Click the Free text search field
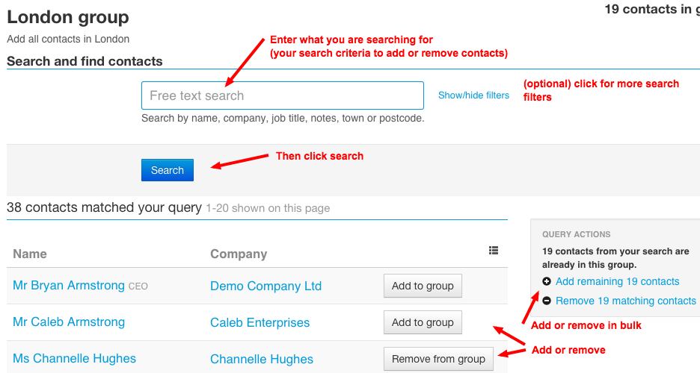Screen dimensions: 700x373 282,95
